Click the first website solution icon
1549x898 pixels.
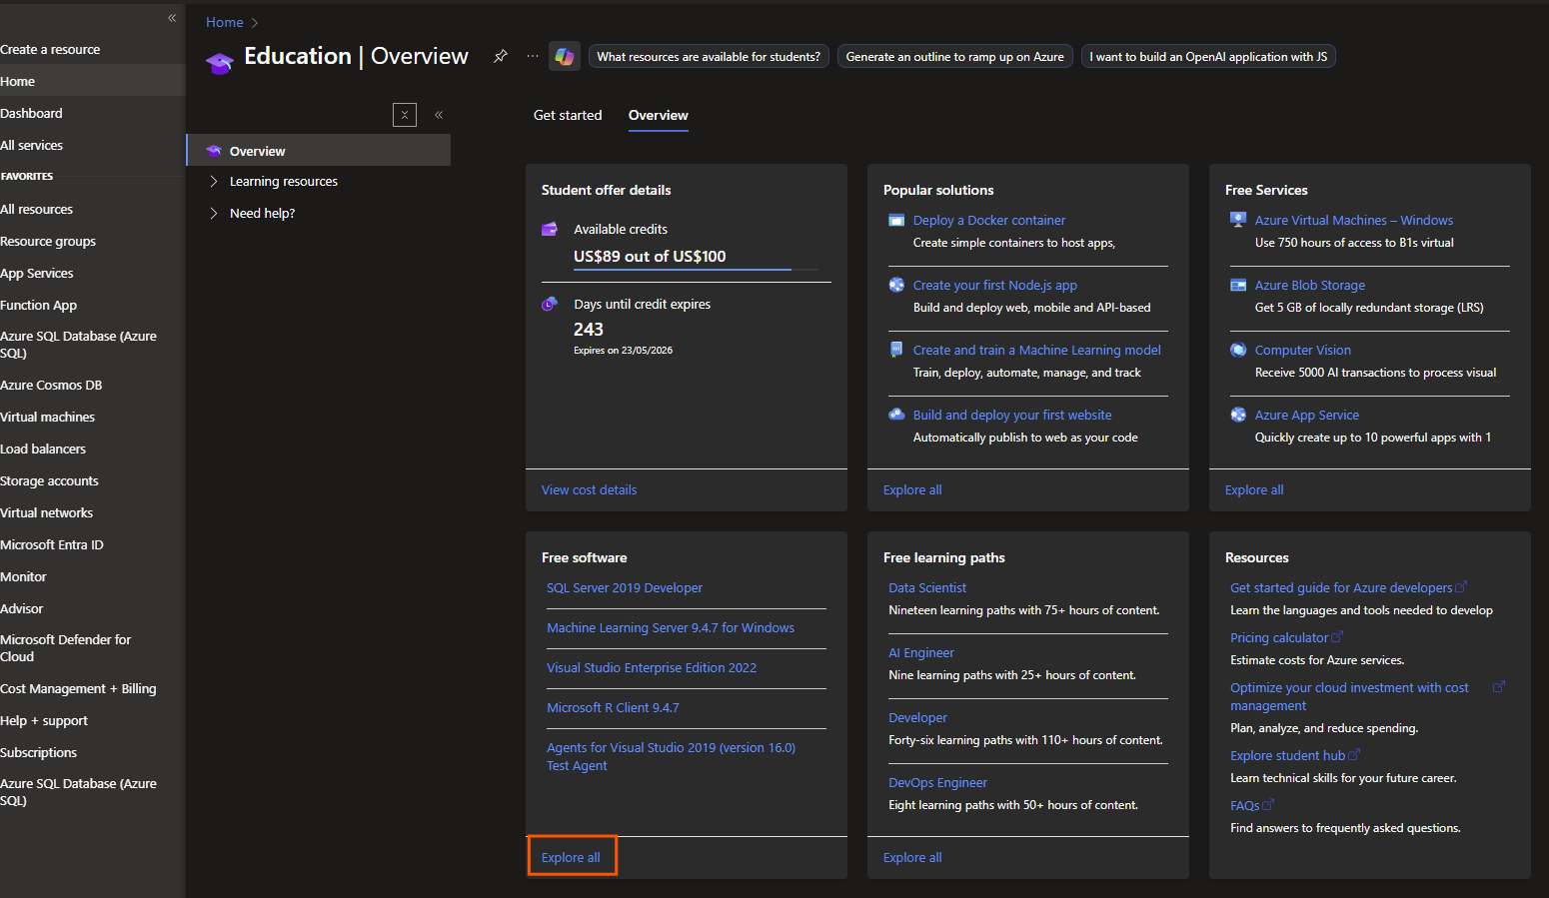896,415
